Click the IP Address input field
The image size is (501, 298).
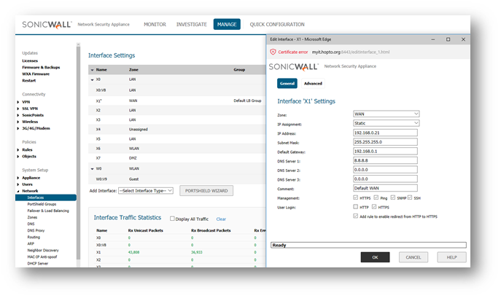click(x=385, y=133)
